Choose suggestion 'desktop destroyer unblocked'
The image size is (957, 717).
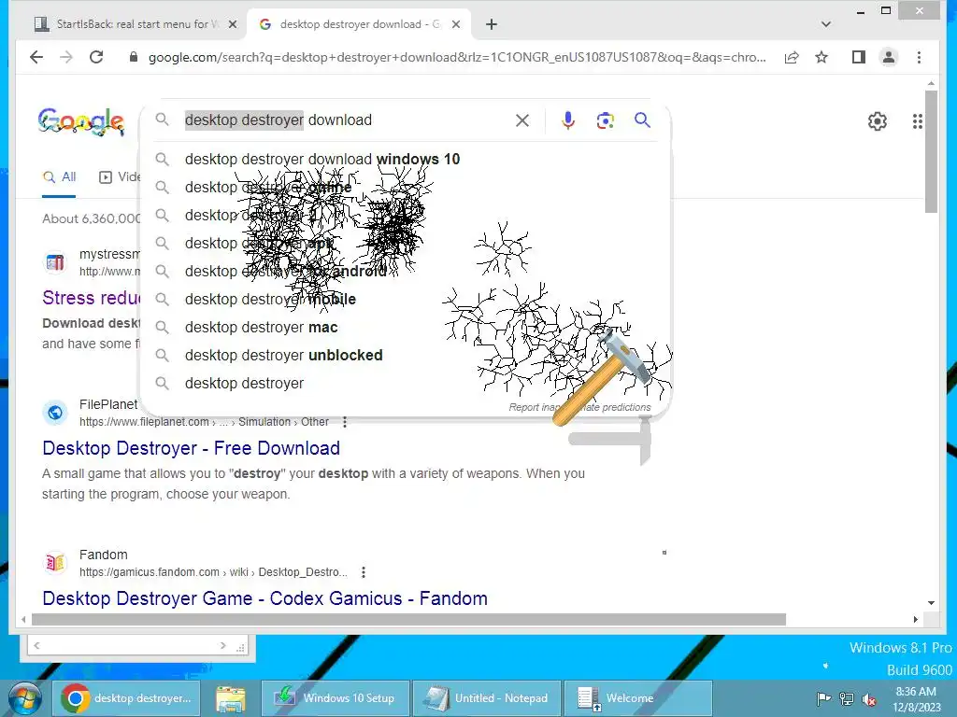click(x=284, y=356)
